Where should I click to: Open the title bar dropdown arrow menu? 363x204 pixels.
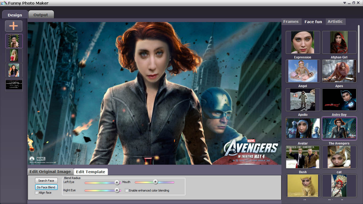[x=345, y=3]
